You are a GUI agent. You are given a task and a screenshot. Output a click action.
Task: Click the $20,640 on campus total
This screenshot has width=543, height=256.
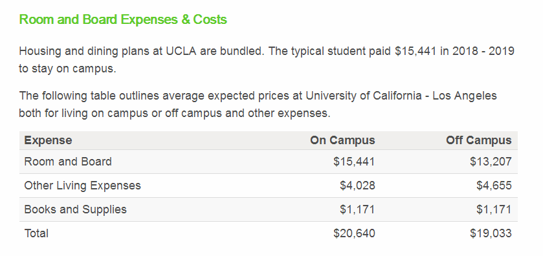(354, 233)
